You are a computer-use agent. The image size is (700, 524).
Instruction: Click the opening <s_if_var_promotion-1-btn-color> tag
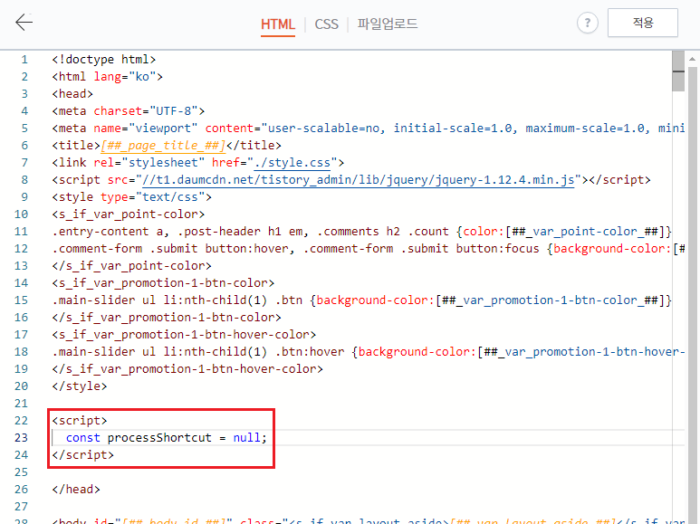(163, 283)
